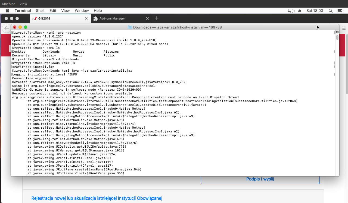Click the Downloads folder icon in Terminal title

click(x=130, y=27)
